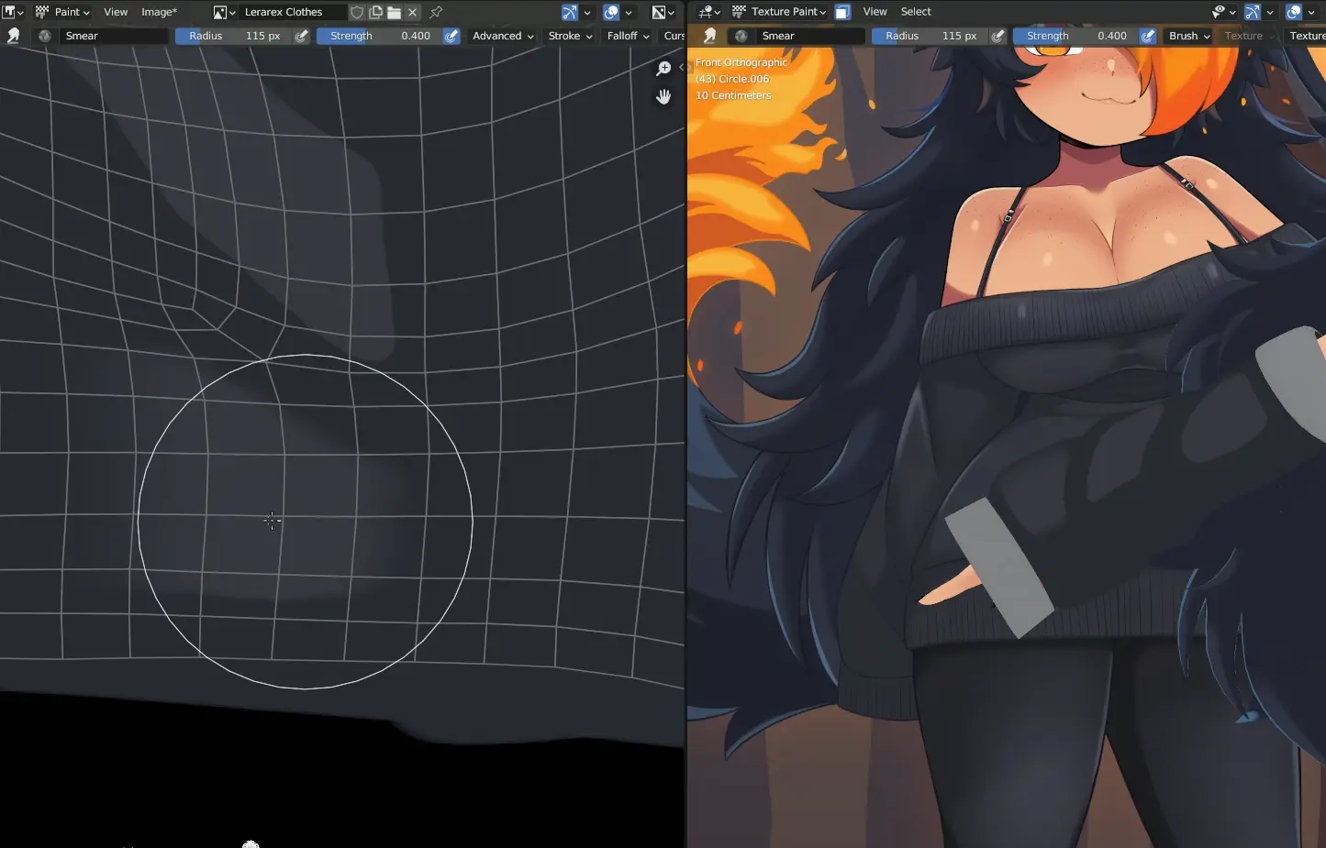Toggle strength pen pressure in 3D viewport

[x=1147, y=36]
